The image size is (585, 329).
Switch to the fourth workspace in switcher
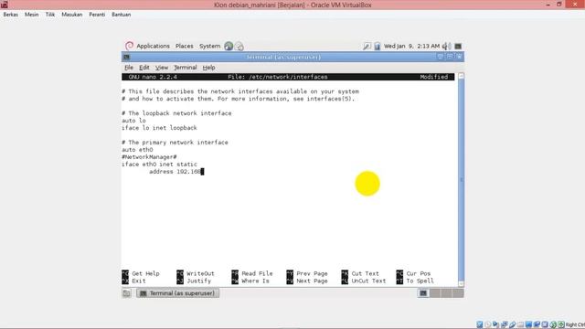pyautogui.click(x=458, y=293)
